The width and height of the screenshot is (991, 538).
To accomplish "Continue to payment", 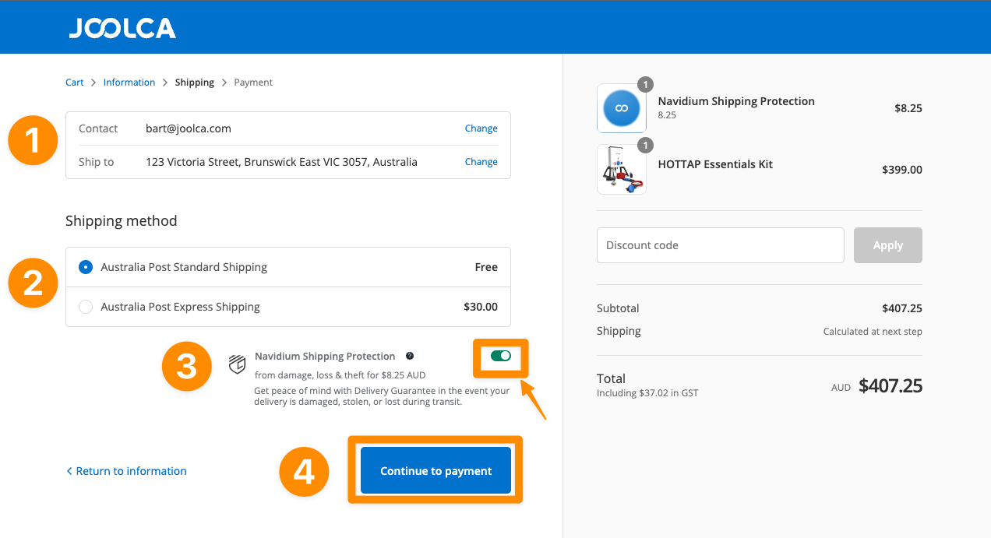I will point(436,470).
